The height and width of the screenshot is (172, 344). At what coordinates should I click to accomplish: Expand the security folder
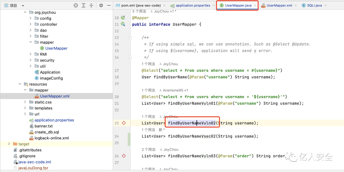tap(31, 60)
